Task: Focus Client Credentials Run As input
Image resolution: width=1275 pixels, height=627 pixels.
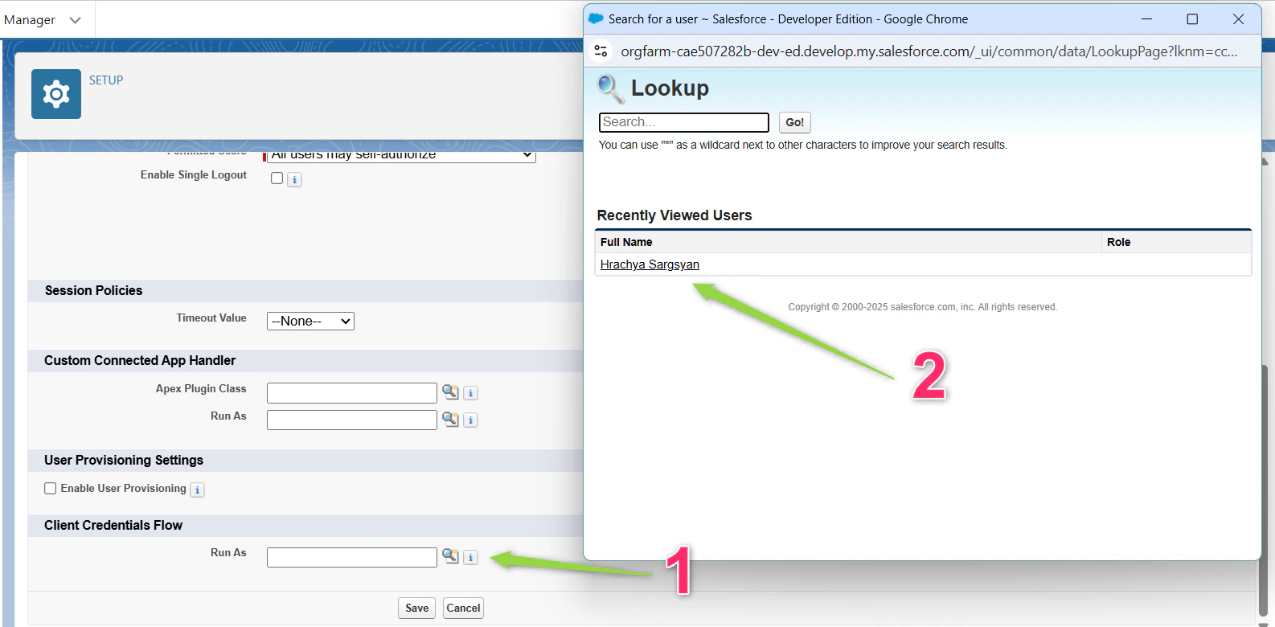Action: (x=352, y=557)
